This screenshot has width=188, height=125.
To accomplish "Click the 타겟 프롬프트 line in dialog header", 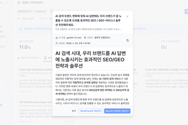I will 88,29.
